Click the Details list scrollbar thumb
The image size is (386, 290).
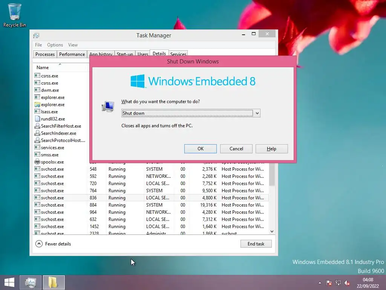pos(272,174)
